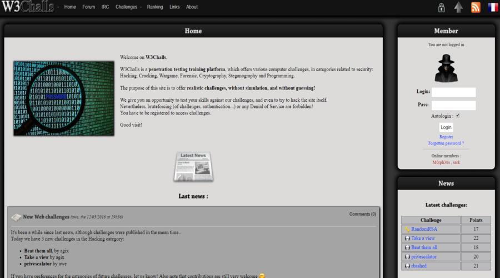Open the Links menu item
Viewport: 500px width, 278px height.
coord(174,7)
